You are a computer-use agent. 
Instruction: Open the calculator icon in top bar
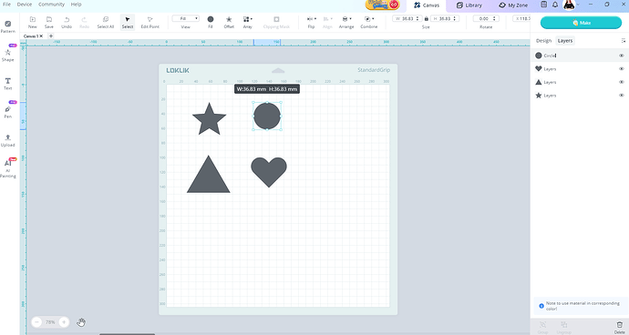[x=543, y=5]
